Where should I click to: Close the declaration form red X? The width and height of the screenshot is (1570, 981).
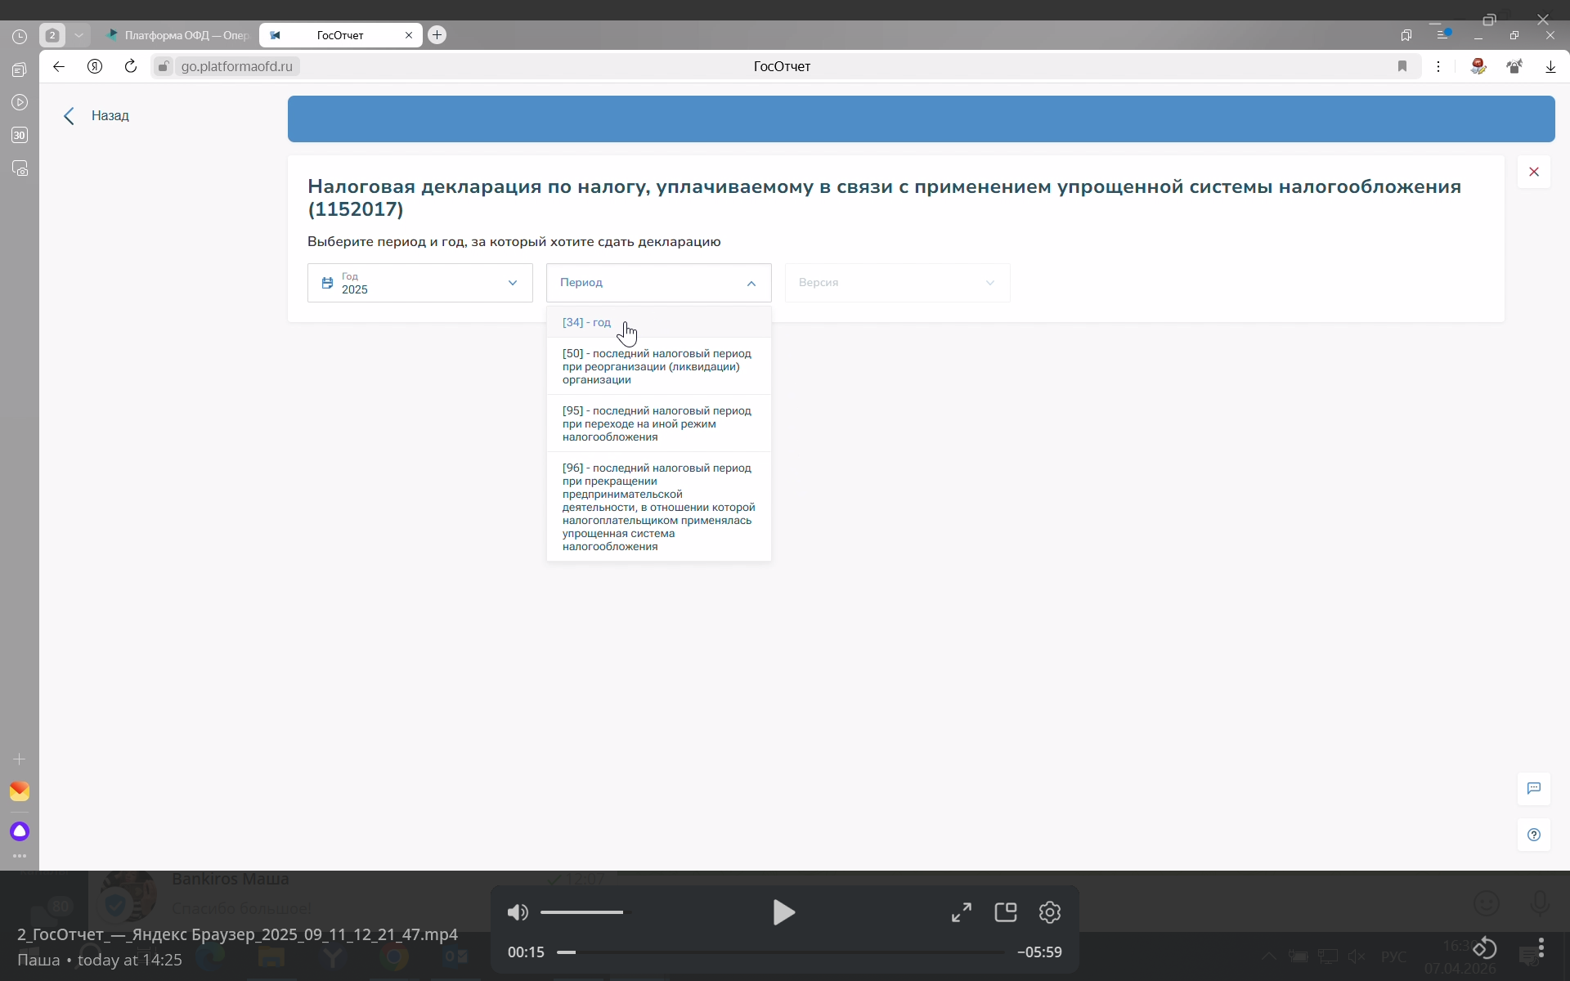click(1533, 172)
